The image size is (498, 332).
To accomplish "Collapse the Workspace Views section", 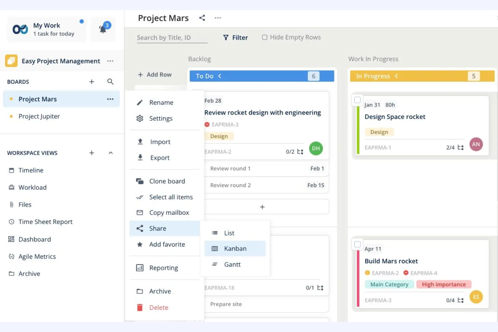I will click(x=111, y=153).
